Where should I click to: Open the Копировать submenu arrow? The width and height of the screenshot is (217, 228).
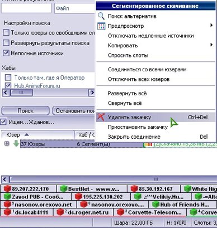[211, 45]
